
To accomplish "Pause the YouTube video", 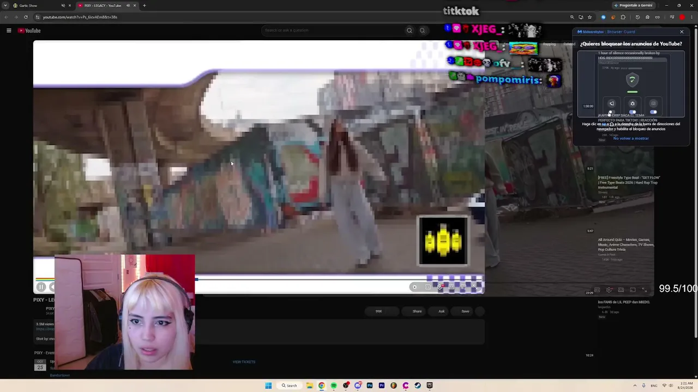I will [x=41, y=287].
